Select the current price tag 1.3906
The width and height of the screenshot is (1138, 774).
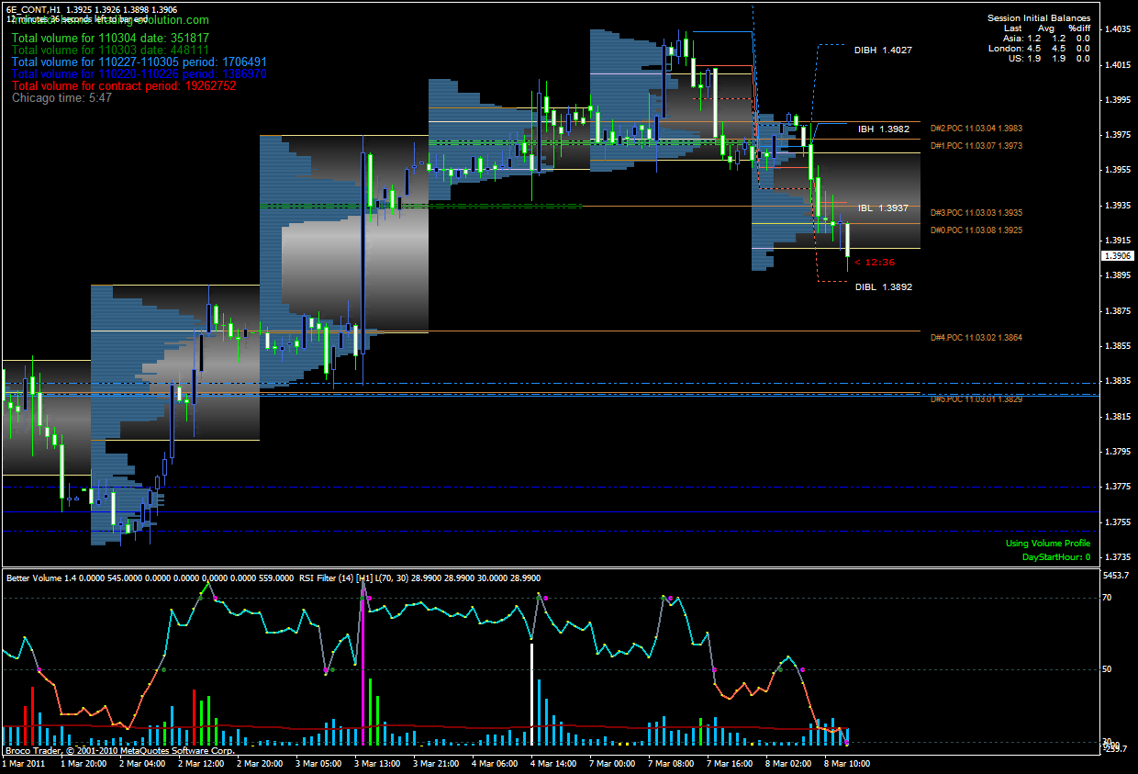[x=1118, y=256]
